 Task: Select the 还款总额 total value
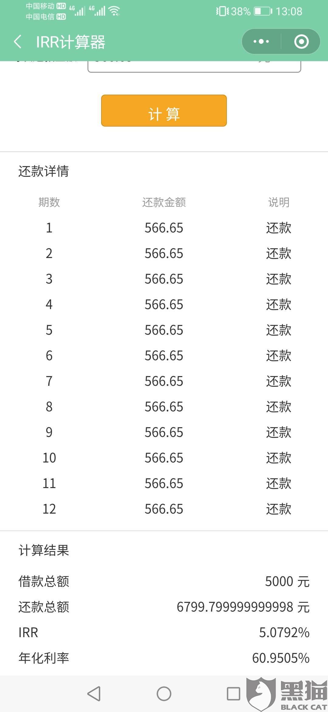pyautogui.click(x=243, y=607)
